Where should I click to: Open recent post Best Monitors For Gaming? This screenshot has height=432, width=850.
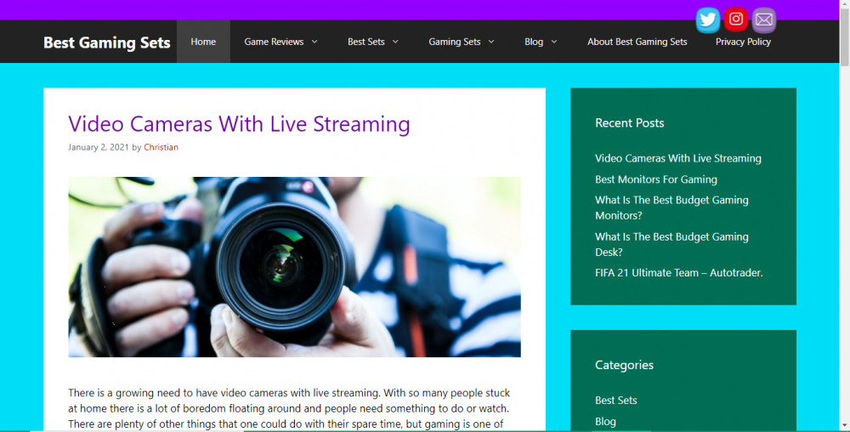[655, 179]
